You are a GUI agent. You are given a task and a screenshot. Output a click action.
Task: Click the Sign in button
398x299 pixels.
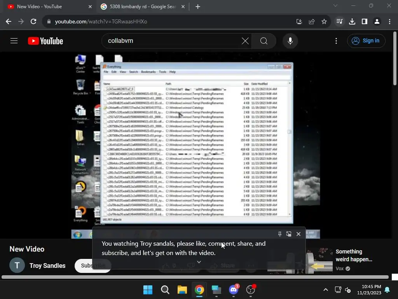366,40
